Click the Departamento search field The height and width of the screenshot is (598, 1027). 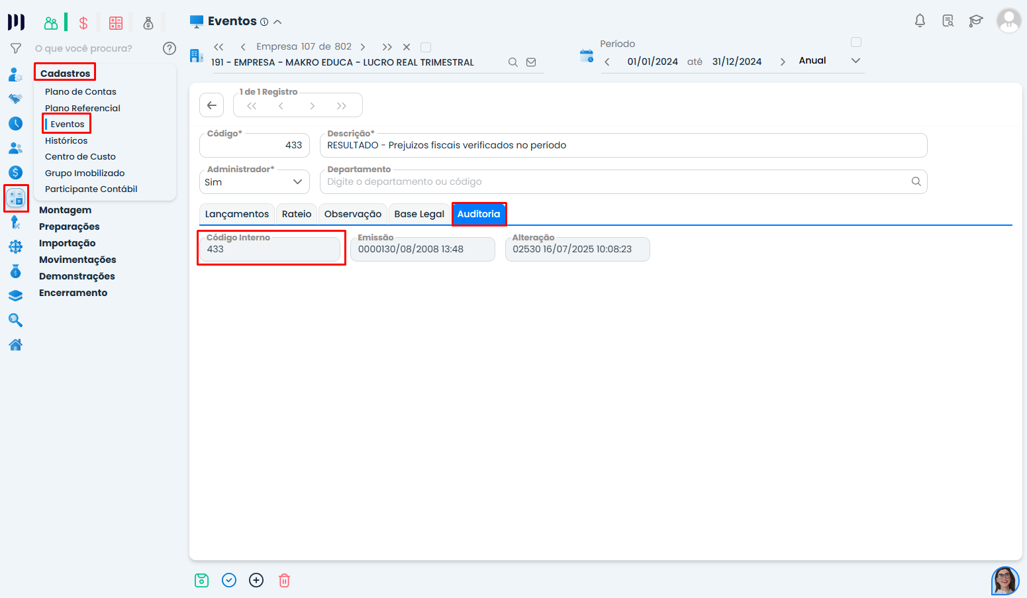[616, 182]
